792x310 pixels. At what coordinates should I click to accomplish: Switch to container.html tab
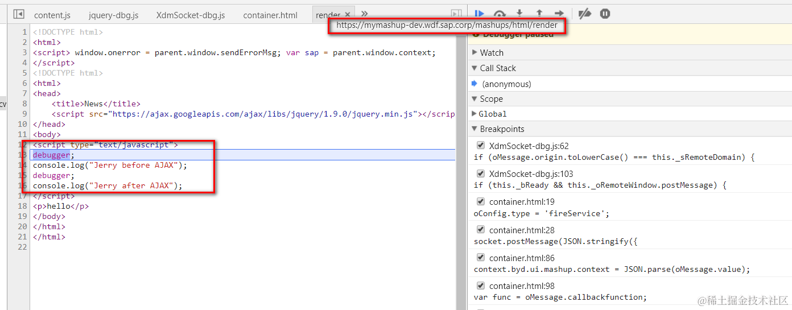pyautogui.click(x=270, y=15)
